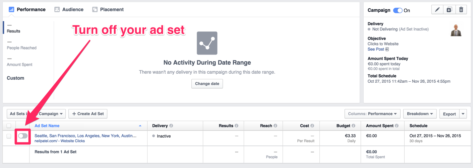
Task: Click the Reach column info icon
Action: [275, 126]
